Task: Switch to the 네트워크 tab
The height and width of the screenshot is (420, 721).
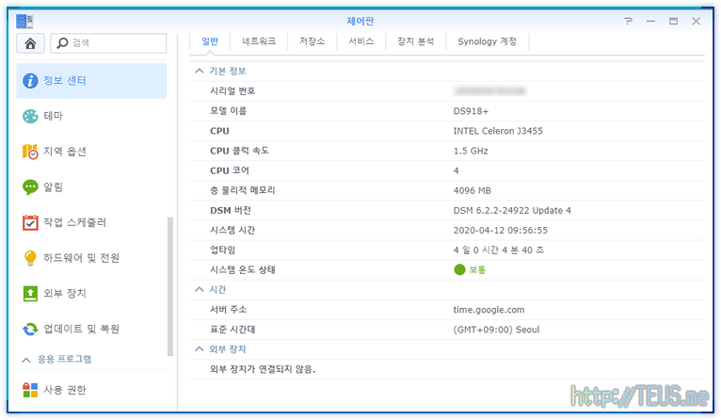Action: coord(259,41)
